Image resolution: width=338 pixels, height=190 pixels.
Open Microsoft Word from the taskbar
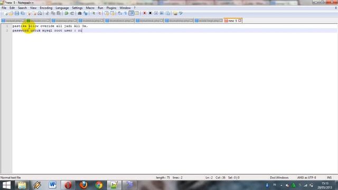53,185
